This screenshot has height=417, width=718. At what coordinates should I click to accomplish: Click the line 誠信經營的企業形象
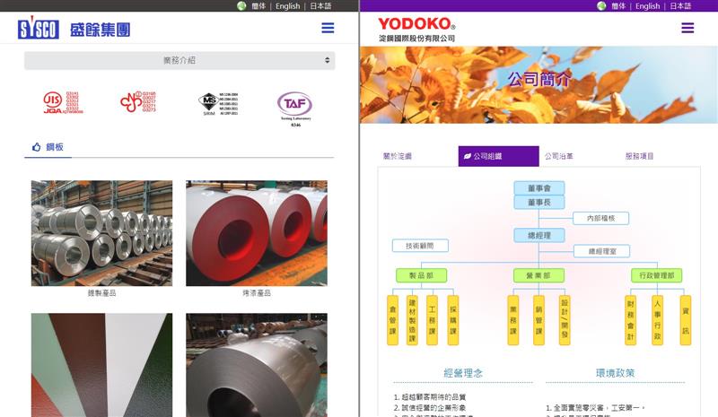pyautogui.click(x=430, y=408)
